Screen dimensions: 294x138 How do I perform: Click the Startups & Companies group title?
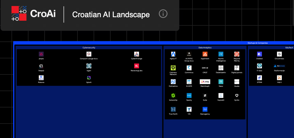tap(258, 43)
